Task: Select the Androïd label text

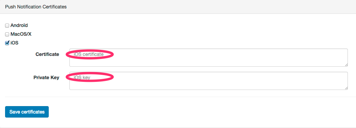Action: click(x=19, y=26)
